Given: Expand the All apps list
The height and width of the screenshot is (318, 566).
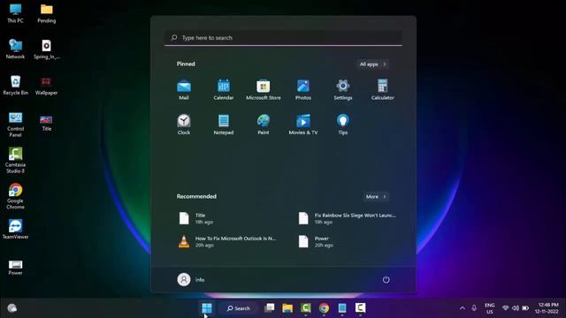Looking at the screenshot, I should [x=373, y=64].
